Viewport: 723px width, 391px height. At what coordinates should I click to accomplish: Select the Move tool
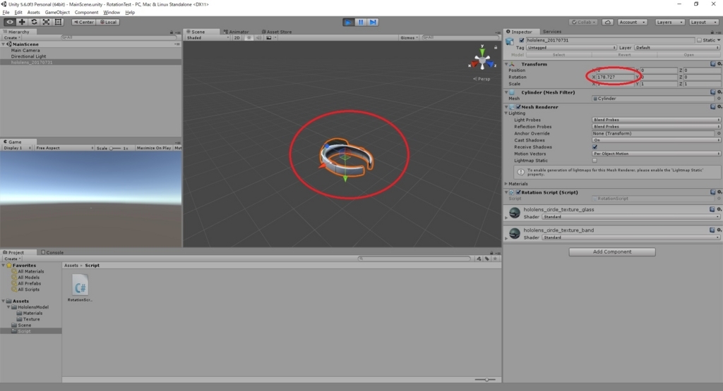point(22,22)
